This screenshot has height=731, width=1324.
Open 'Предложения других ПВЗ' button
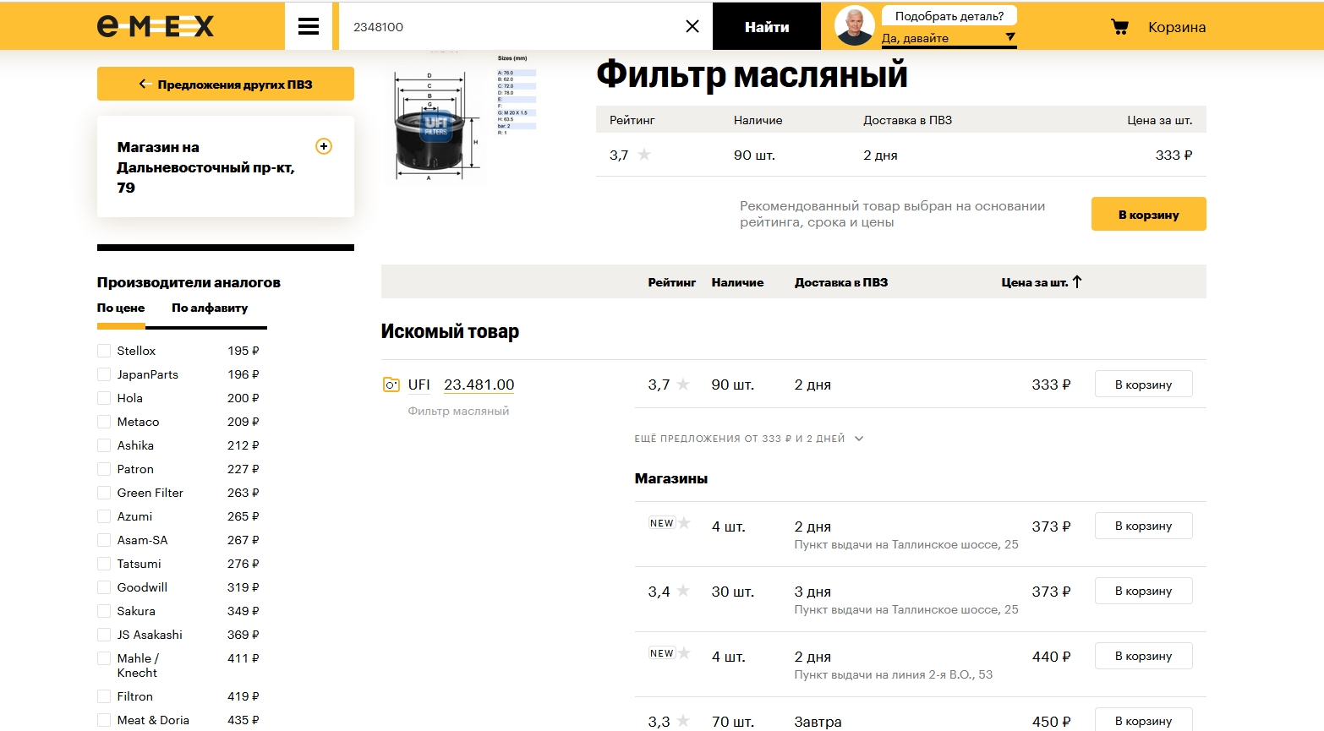click(x=226, y=84)
